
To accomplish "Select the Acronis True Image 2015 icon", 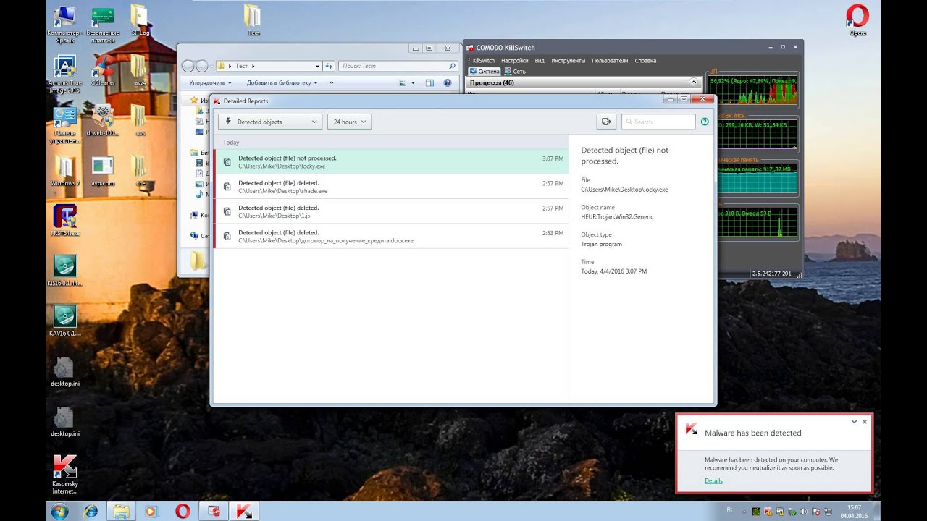I will [64, 75].
